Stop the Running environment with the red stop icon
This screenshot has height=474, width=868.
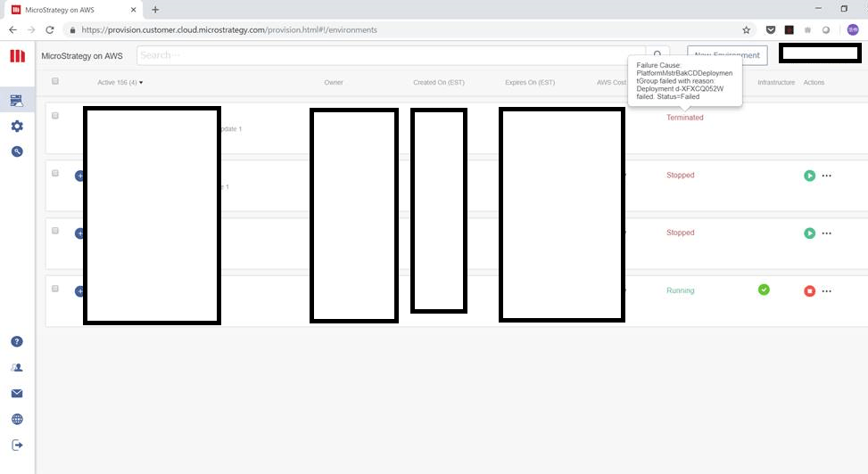click(x=809, y=291)
